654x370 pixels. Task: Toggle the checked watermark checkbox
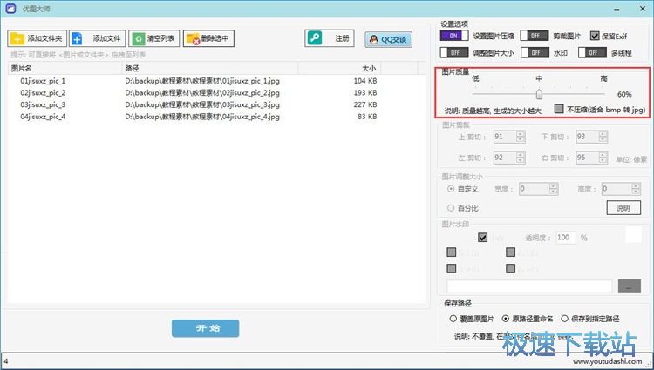point(482,237)
